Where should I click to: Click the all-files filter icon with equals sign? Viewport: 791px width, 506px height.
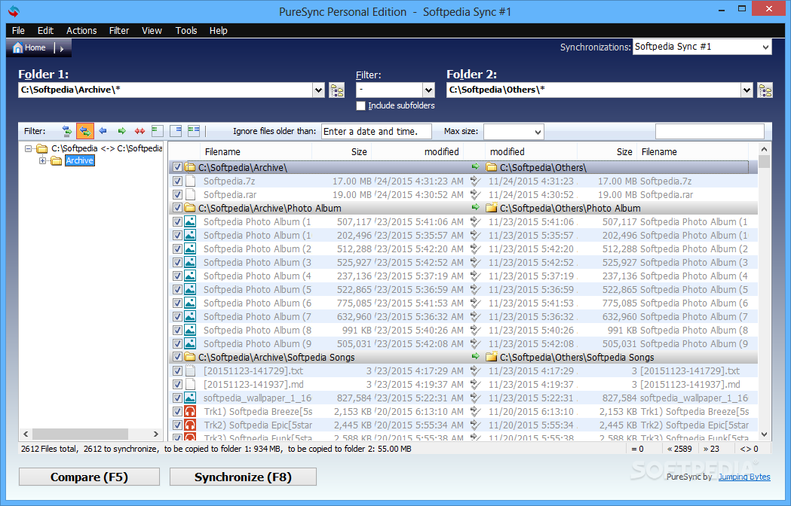pos(66,131)
